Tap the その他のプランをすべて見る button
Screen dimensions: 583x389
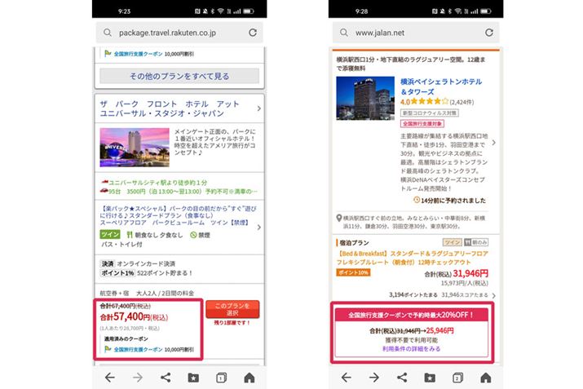click(179, 76)
